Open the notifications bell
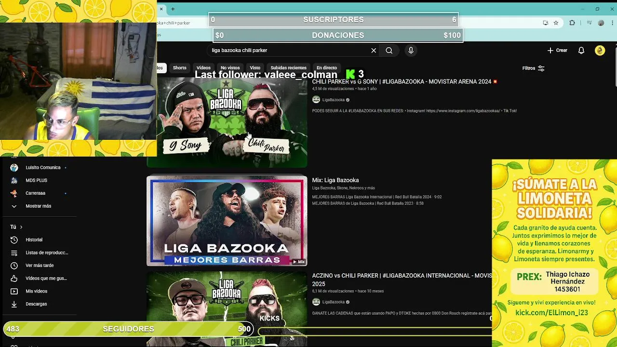This screenshot has height=347, width=617. click(x=581, y=50)
